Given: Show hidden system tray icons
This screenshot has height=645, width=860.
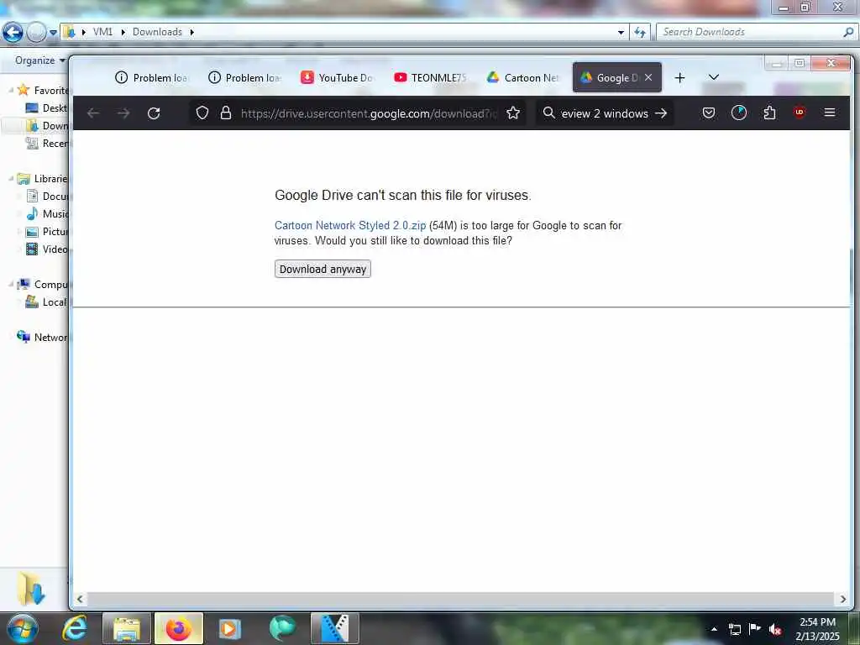Looking at the screenshot, I should coord(714,629).
